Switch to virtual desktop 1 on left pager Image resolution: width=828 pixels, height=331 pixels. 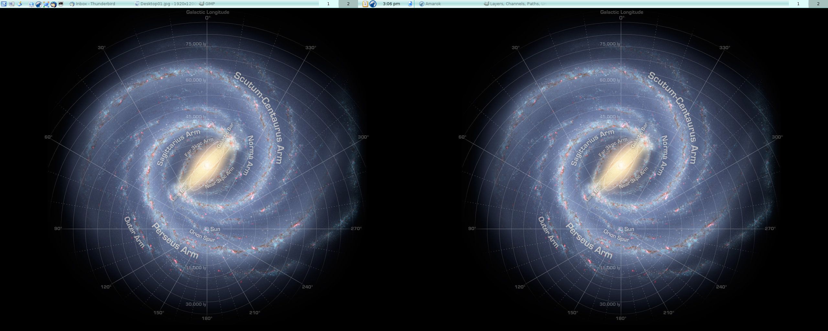pyautogui.click(x=329, y=4)
